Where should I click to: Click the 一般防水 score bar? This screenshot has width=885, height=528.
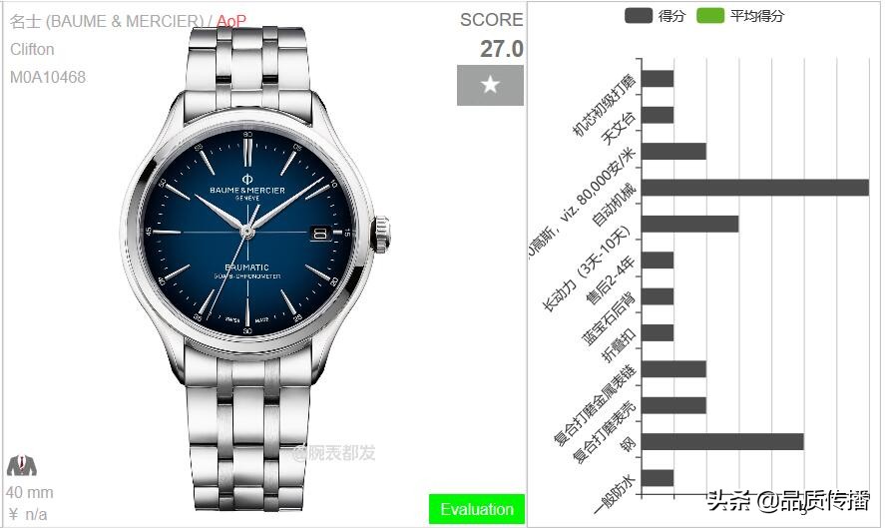(658, 478)
